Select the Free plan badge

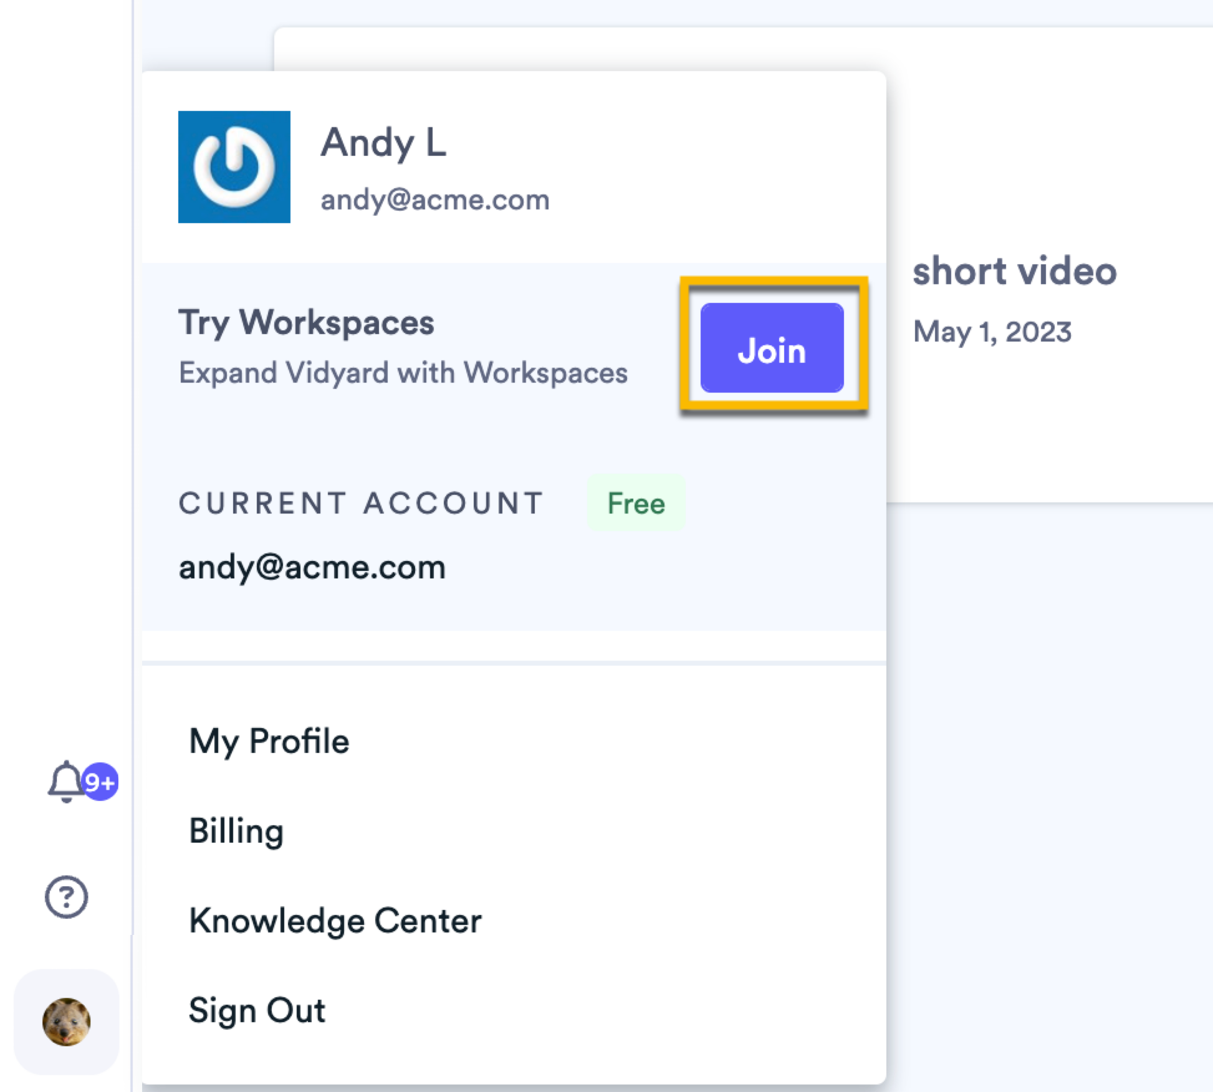coord(636,504)
